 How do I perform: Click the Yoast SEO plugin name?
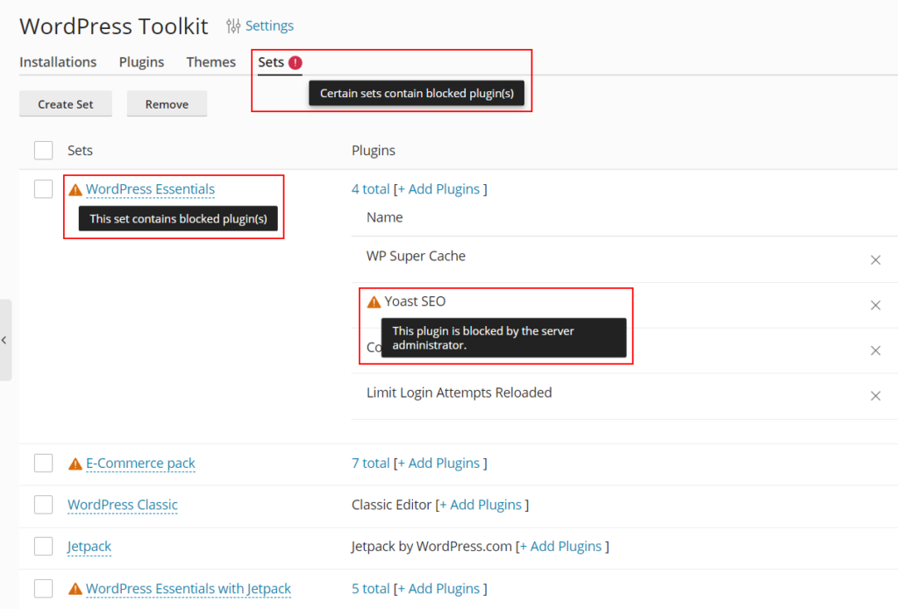click(415, 301)
